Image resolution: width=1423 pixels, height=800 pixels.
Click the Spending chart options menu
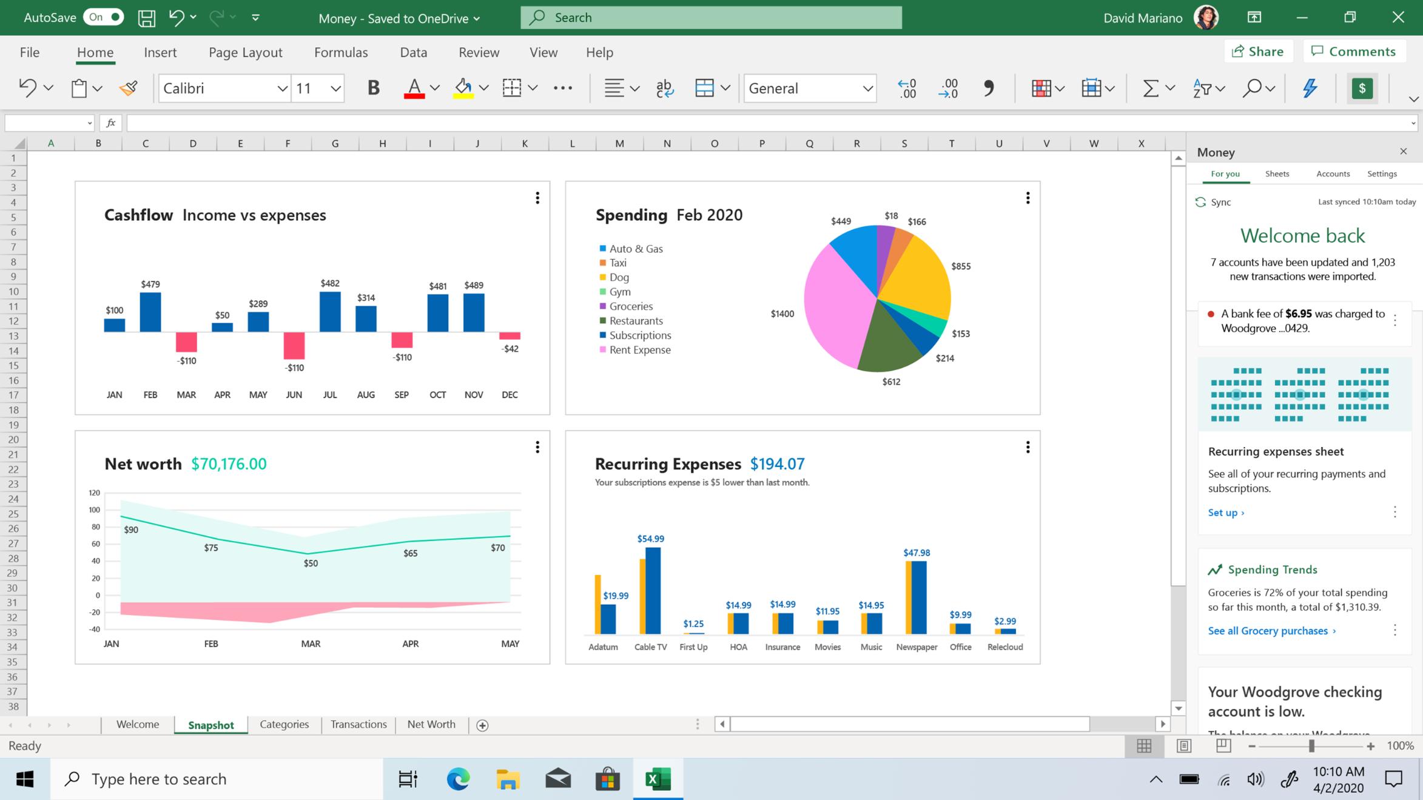[1027, 197]
